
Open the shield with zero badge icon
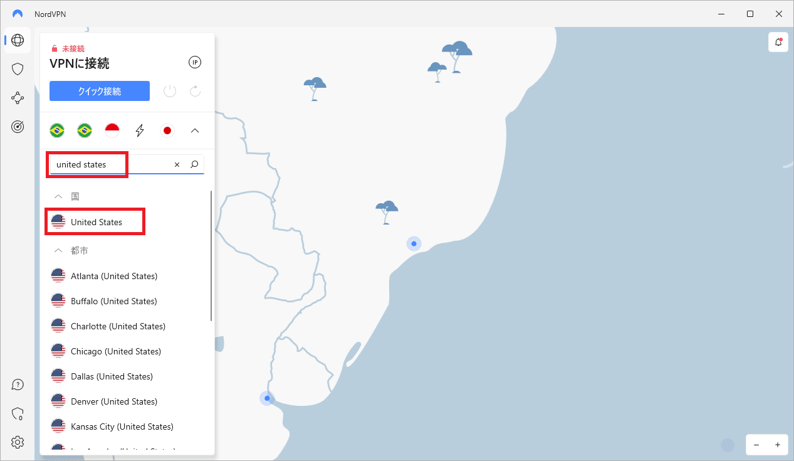pyautogui.click(x=18, y=414)
